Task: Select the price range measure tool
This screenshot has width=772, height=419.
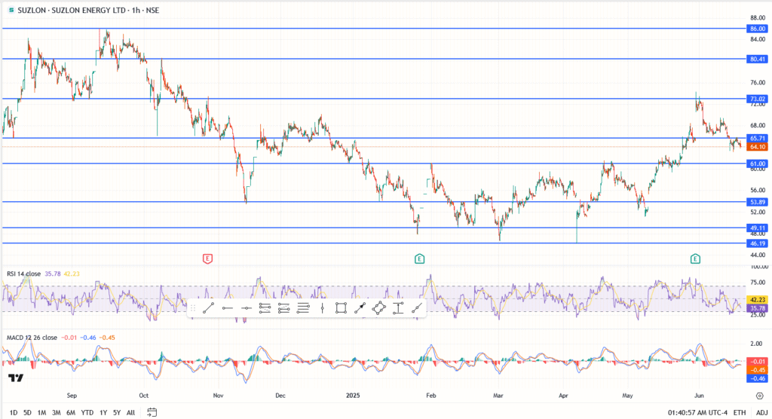Action: click(x=397, y=307)
